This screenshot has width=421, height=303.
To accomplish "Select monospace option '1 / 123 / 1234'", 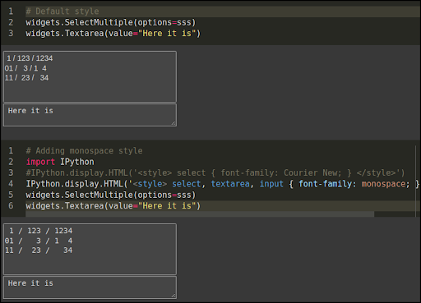I will click(90, 231).
